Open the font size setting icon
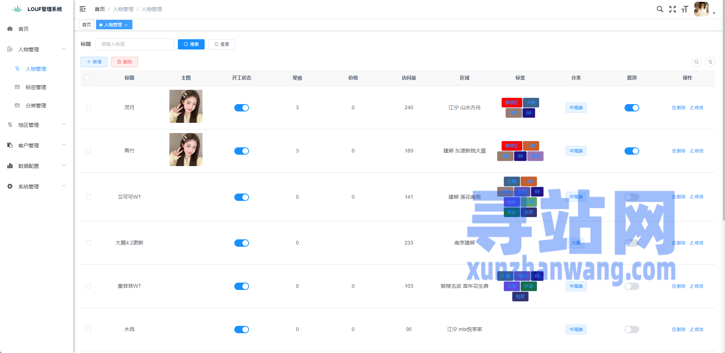 [685, 9]
